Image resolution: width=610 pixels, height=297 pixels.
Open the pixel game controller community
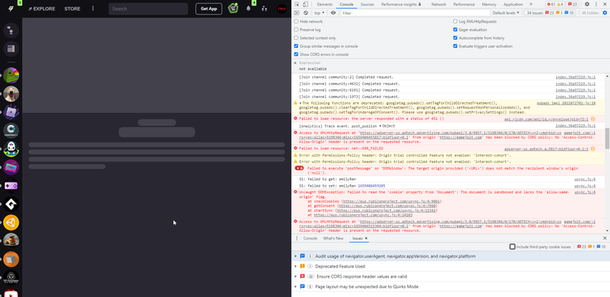coord(11,186)
